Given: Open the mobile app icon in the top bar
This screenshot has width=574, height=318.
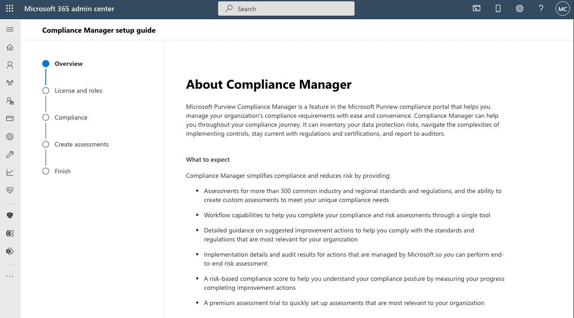Looking at the screenshot, I should coord(498,8).
